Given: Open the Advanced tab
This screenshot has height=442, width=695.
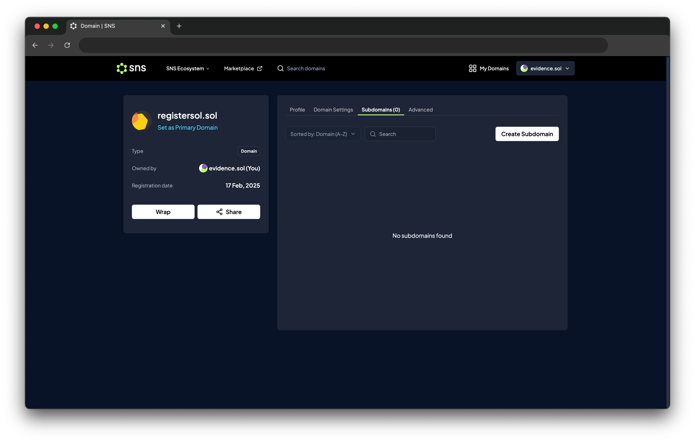Looking at the screenshot, I should (x=420, y=110).
